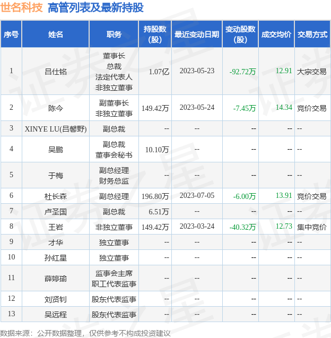
Task: Click row number 13
Action: [x=12, y=314]
